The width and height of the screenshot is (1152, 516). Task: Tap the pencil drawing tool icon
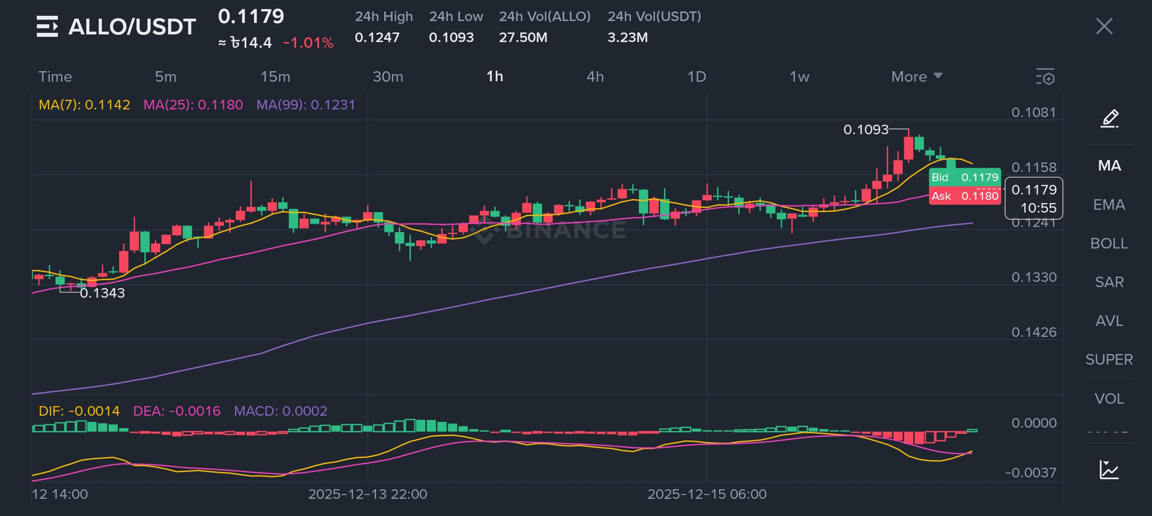(1109, 118)
